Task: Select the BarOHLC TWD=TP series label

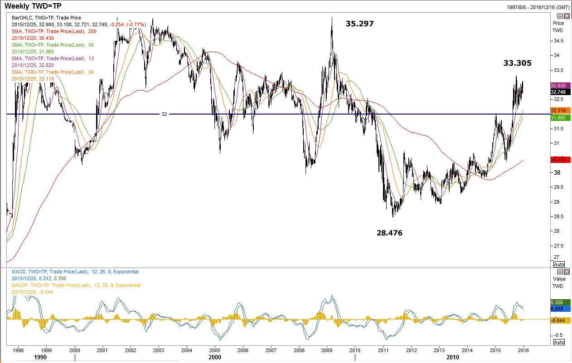Action: (x=46, y=18)
